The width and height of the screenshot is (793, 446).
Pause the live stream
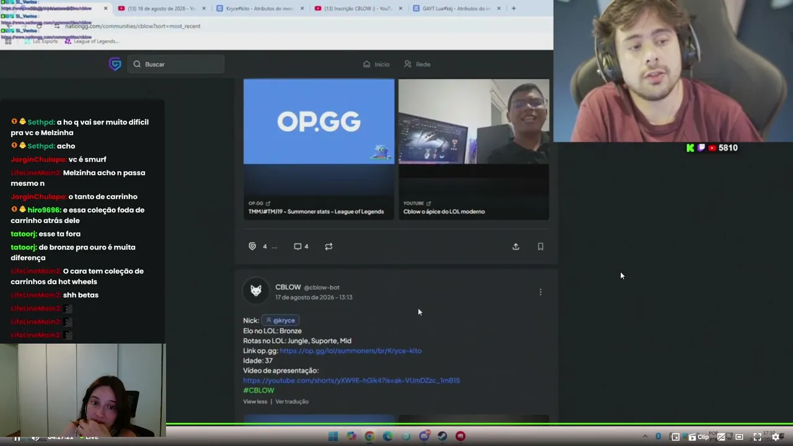(17, 437)
